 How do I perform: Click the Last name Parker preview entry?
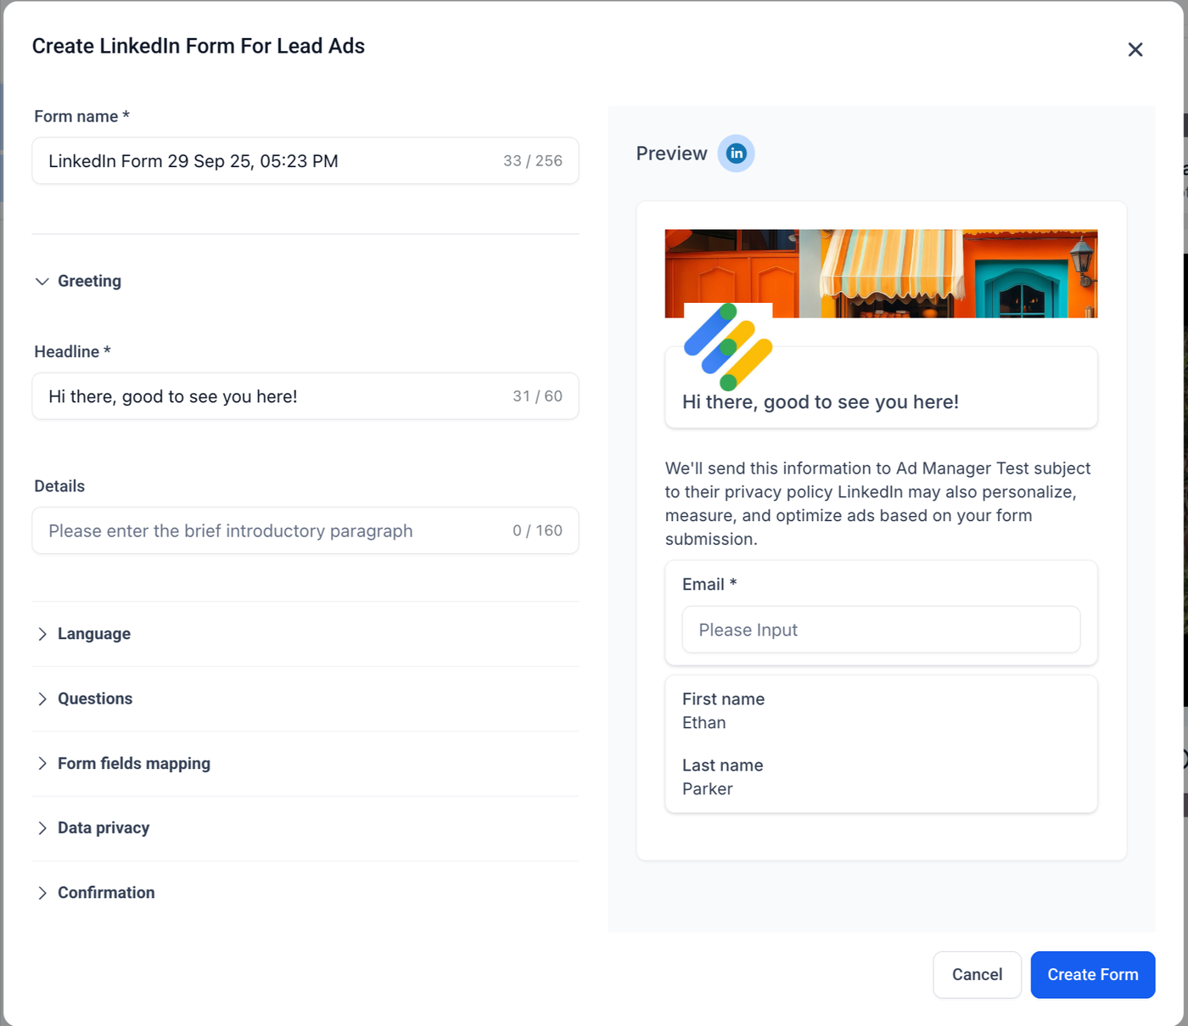tap(722, 777)
